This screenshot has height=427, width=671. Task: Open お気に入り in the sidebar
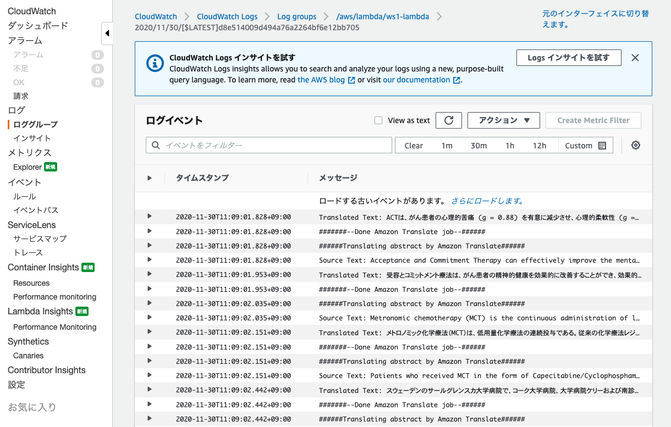(x=32, y=407)
